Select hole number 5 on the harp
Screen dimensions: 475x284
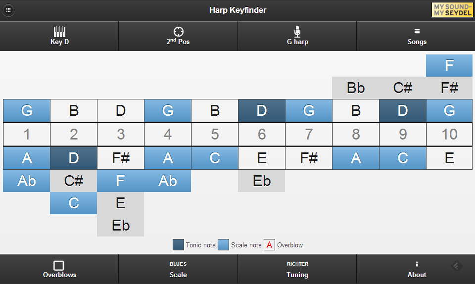point(215,134)
